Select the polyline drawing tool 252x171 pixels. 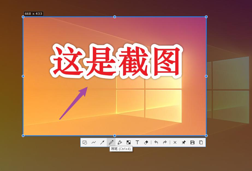click(x=94, y=142)
